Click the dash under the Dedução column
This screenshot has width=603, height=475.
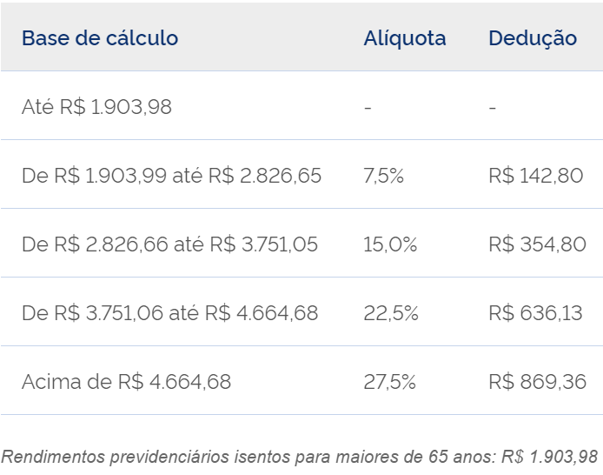[493, 107]
